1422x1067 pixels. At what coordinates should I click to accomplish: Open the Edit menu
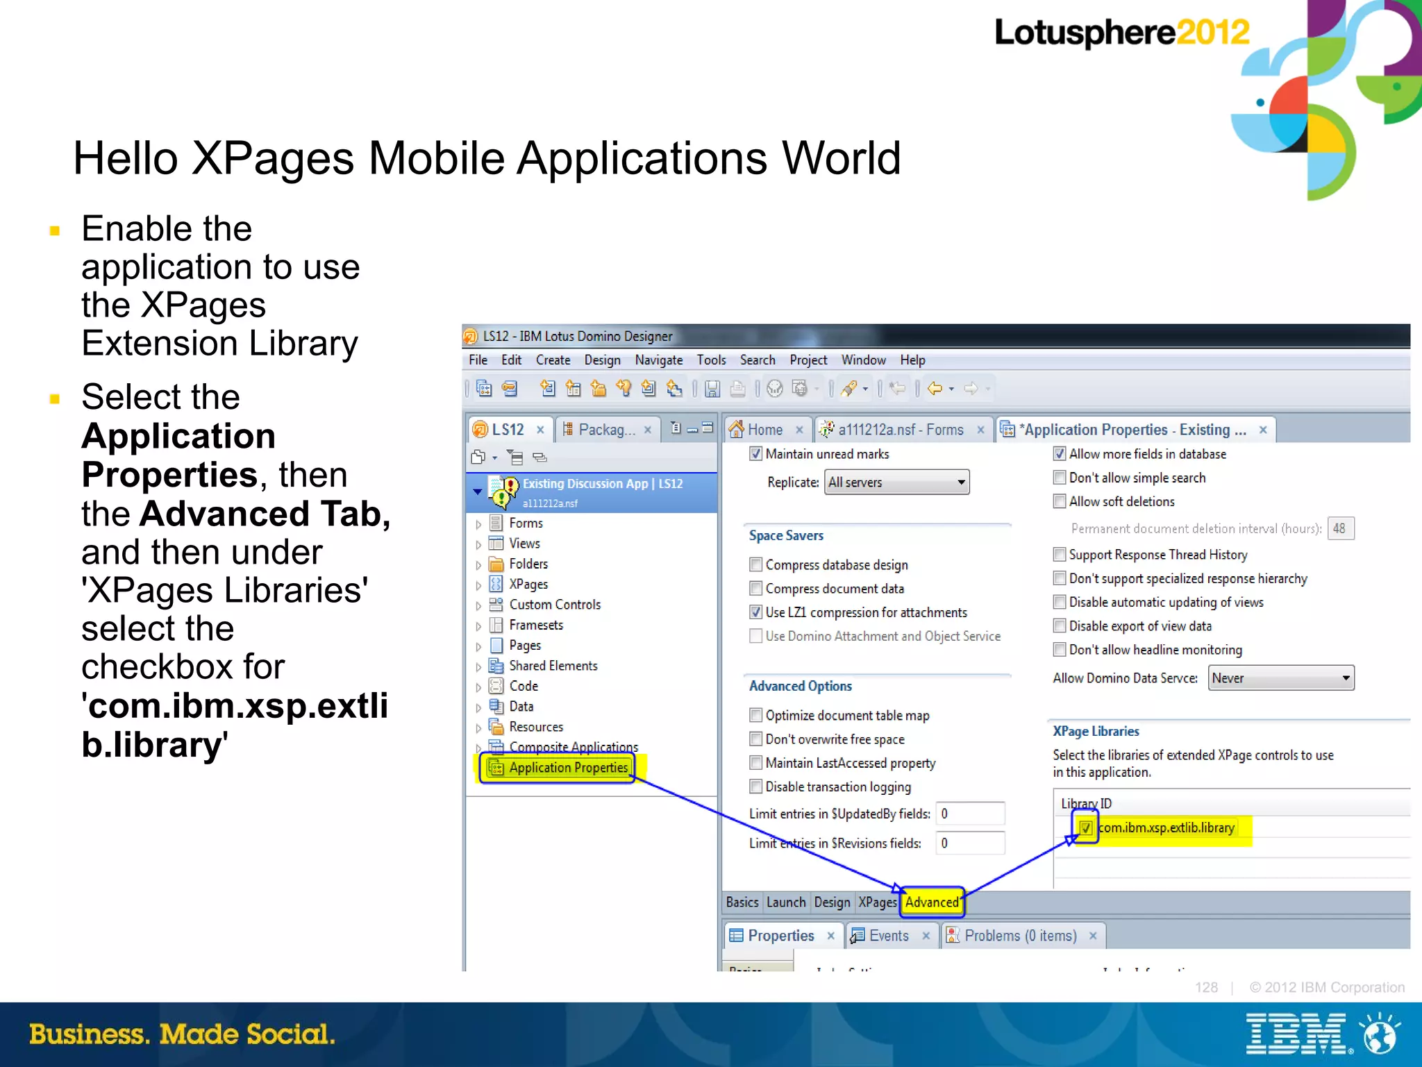(511, 360)
